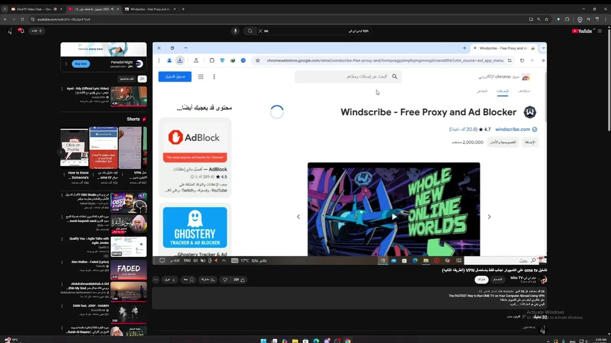This screenshot has height=343, width=611.
Task: Click the blue sign-in button in web store
Action: coord(175,77)
